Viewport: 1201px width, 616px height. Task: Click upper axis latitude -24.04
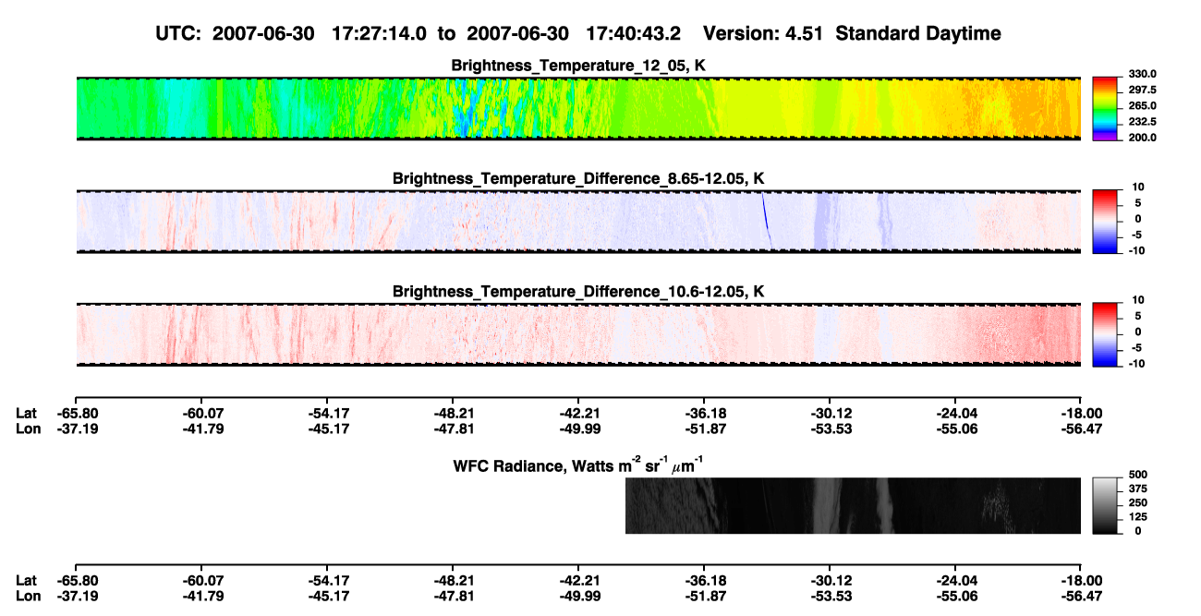(955, 414)
